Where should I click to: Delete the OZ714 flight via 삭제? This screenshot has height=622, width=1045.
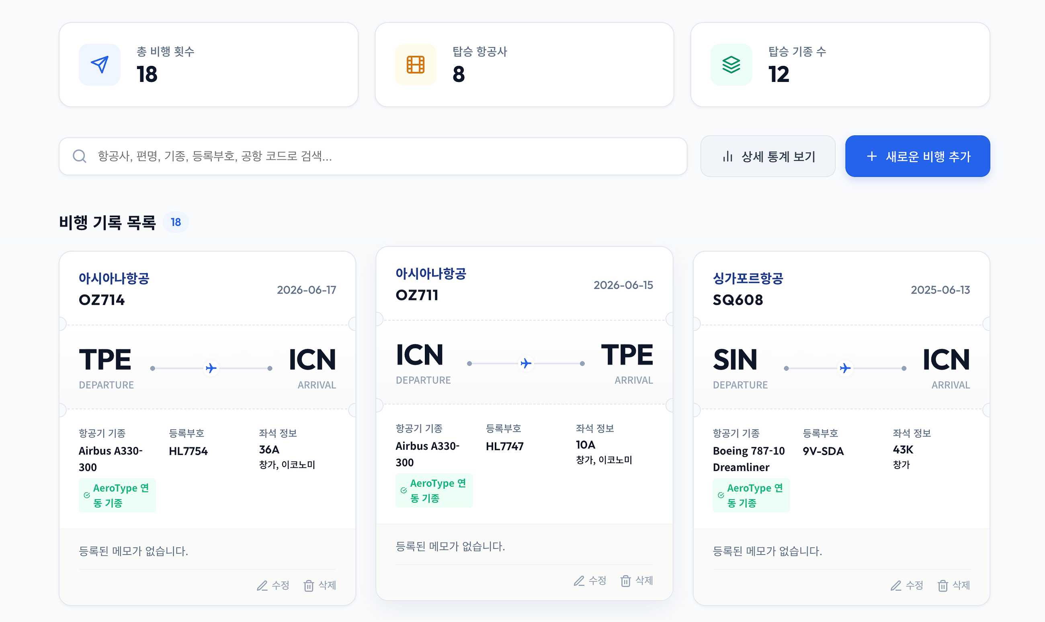(320, 585)
